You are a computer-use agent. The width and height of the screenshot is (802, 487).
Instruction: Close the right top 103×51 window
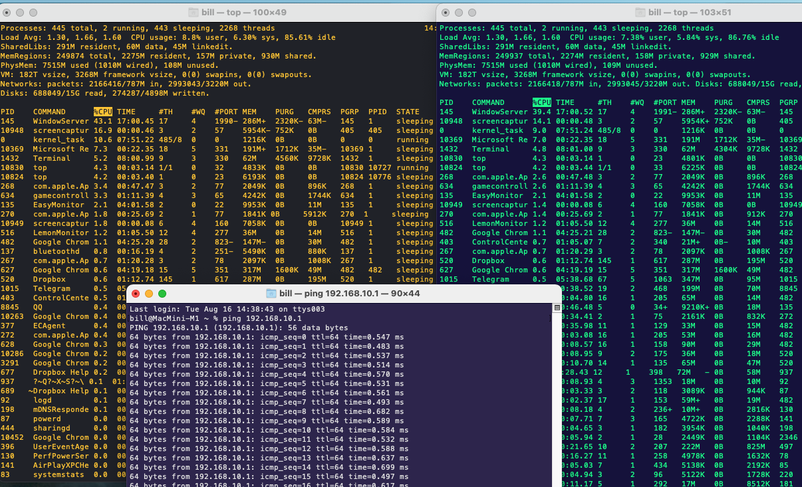[445, 12]
